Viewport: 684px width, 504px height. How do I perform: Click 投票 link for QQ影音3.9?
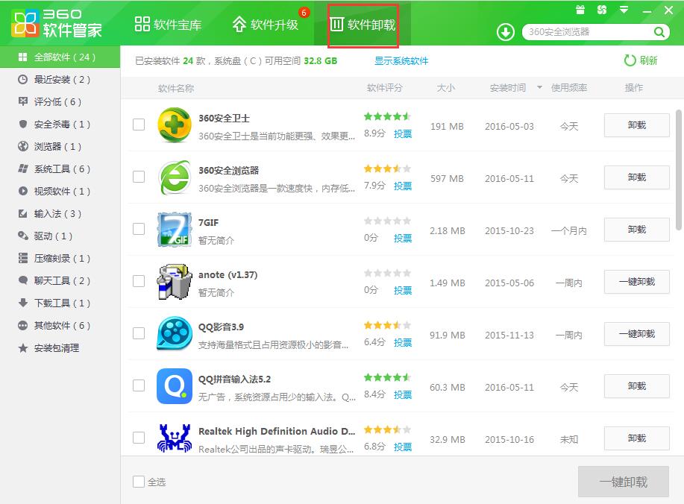(403, 343)
